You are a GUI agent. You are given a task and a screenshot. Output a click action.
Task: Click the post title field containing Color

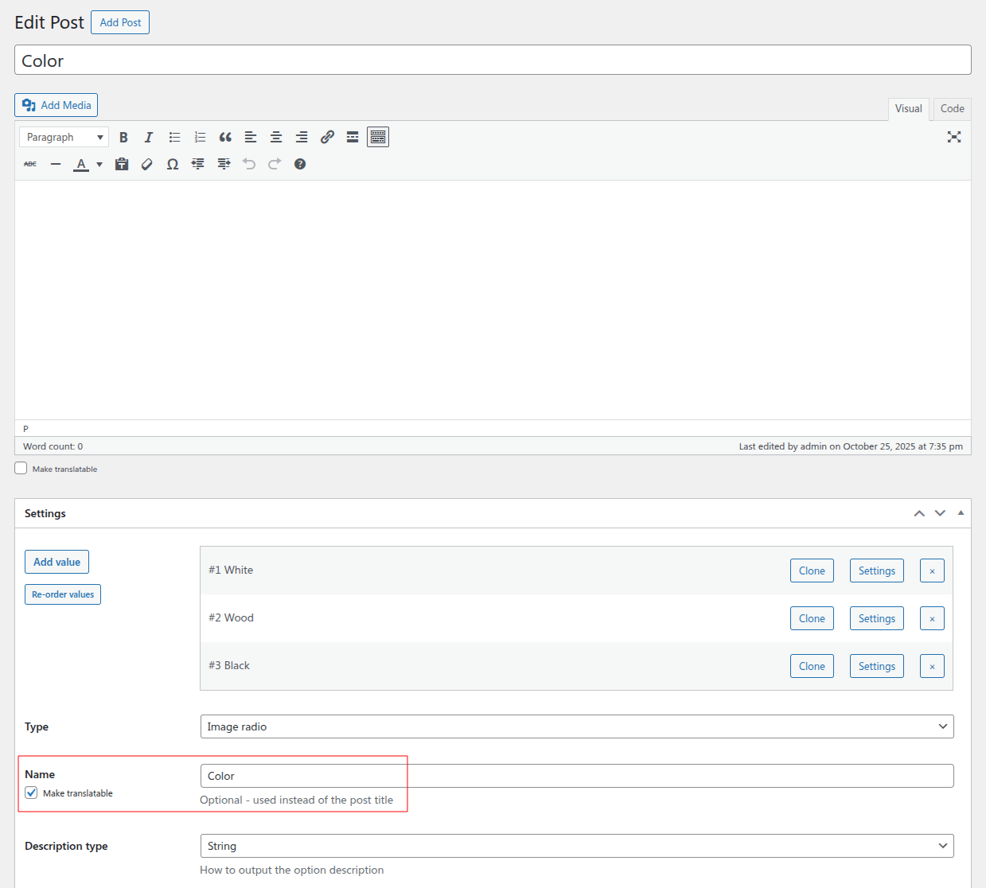pos(493,60)
